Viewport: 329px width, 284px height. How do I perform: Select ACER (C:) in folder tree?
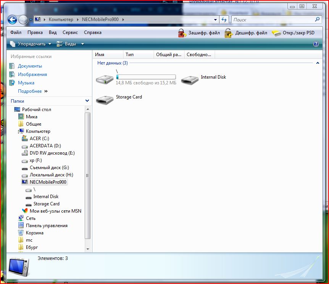pos(39,139)
